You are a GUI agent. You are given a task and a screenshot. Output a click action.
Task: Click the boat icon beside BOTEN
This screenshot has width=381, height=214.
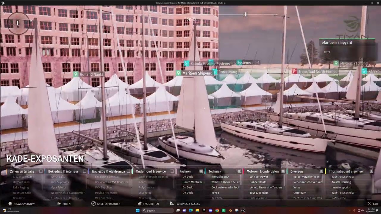click(x=59, y=204)
